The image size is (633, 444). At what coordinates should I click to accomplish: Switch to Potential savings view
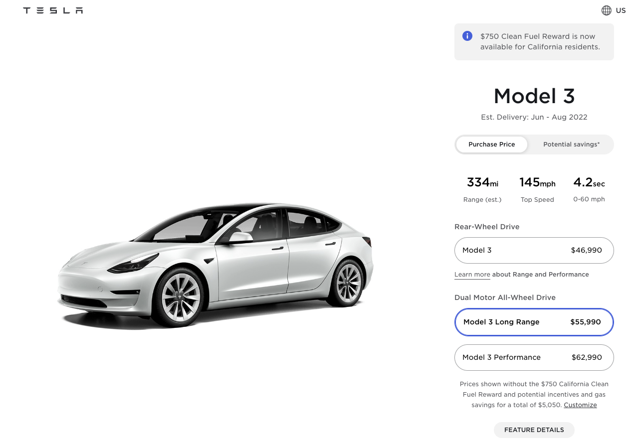coord(571,145)
